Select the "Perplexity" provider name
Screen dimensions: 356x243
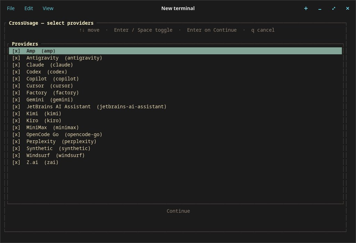tap(41, 141)
